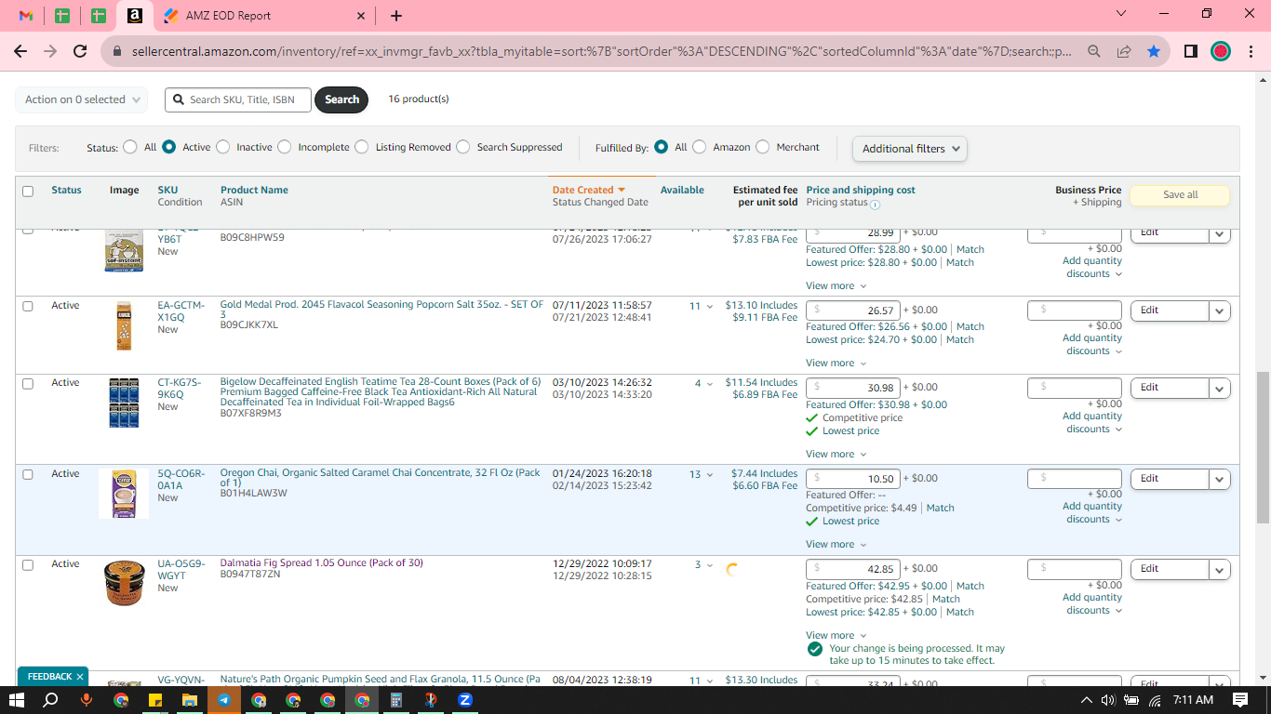This screenshot has width=1271, height=714.
Task: Select the Inactive status filter
Action: 222,147
